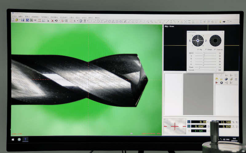Open the dropdown arrow beside Undo
Screen dimensions: 246x153
click(59, 21)
